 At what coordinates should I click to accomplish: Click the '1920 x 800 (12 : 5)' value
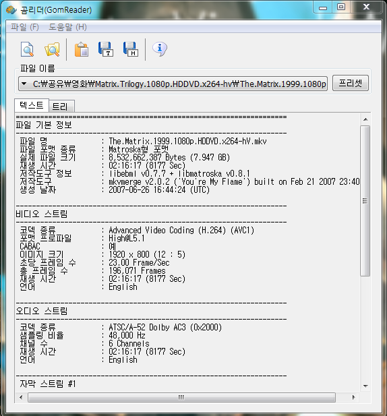tap(147, 254)
